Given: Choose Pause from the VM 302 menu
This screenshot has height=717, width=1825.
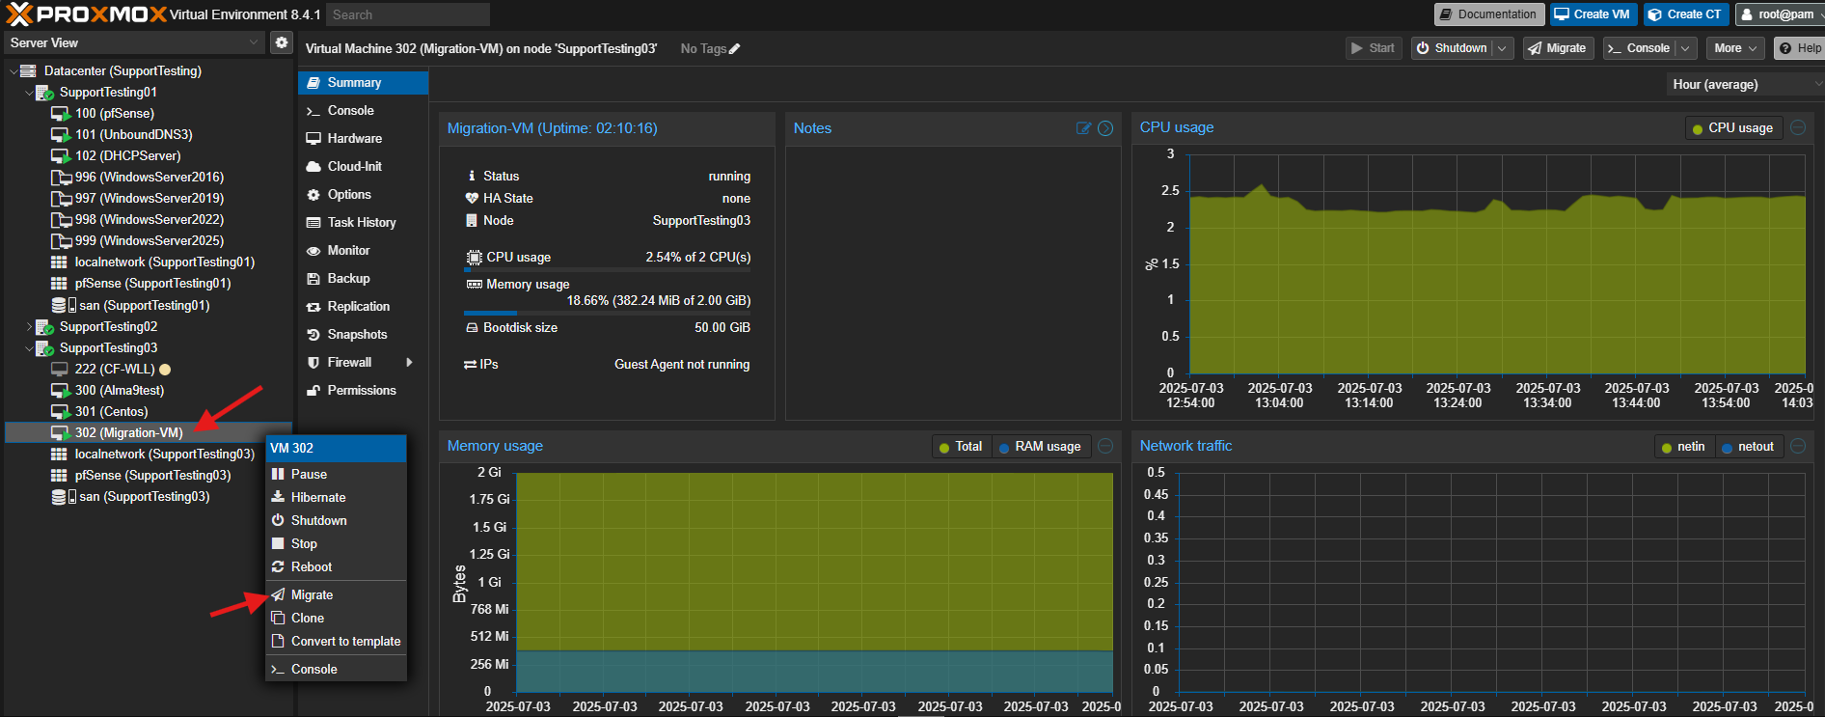Looking at the screenshot, I should coord(336,475).
